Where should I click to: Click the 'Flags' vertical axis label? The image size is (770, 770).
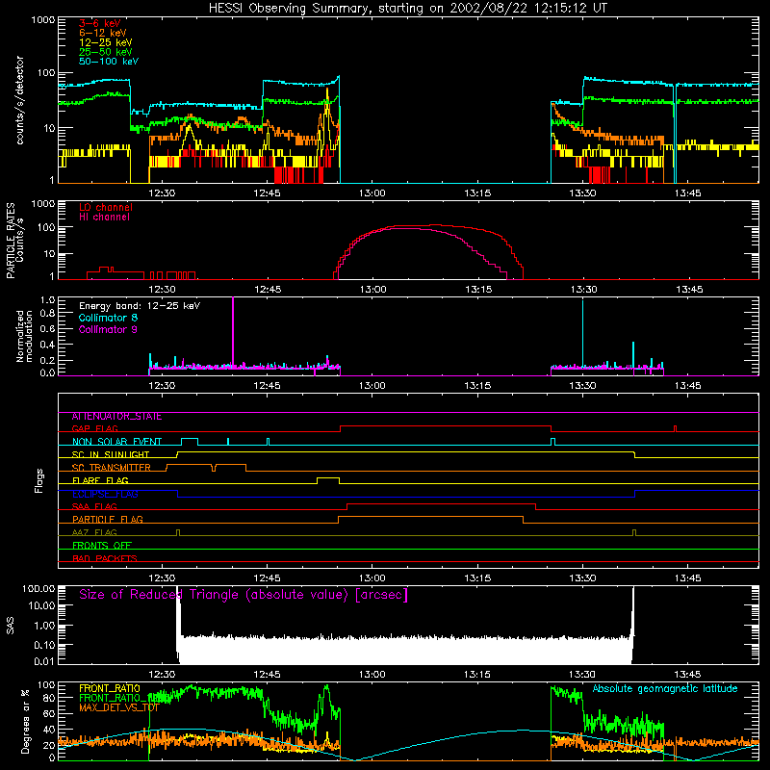pos(39,480)
